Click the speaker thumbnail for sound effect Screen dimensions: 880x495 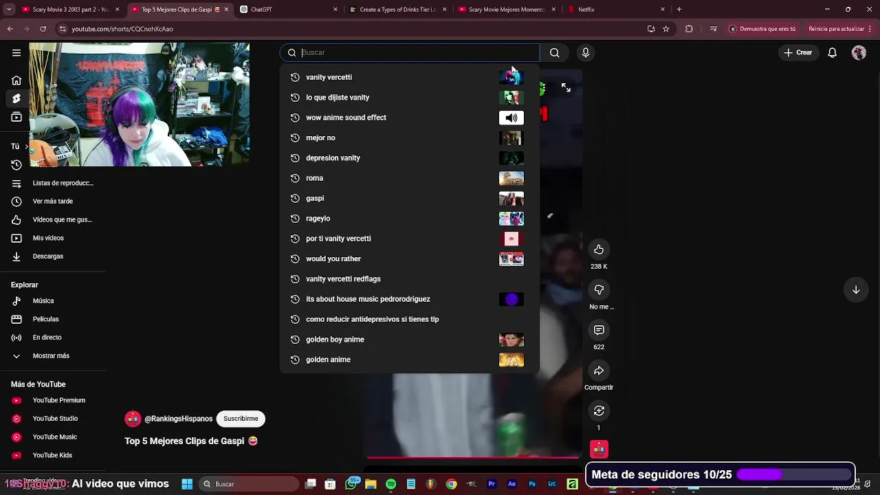[511, 118]
